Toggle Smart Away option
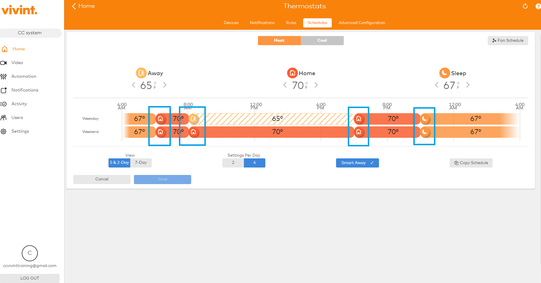541x283 pixels. (x=357, y=163)
